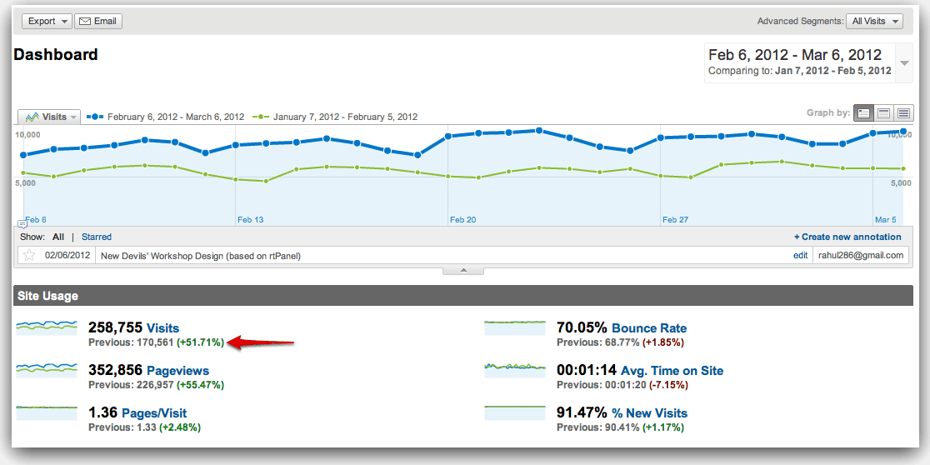
Task: Click the Export button
Action: coord(46,22)
